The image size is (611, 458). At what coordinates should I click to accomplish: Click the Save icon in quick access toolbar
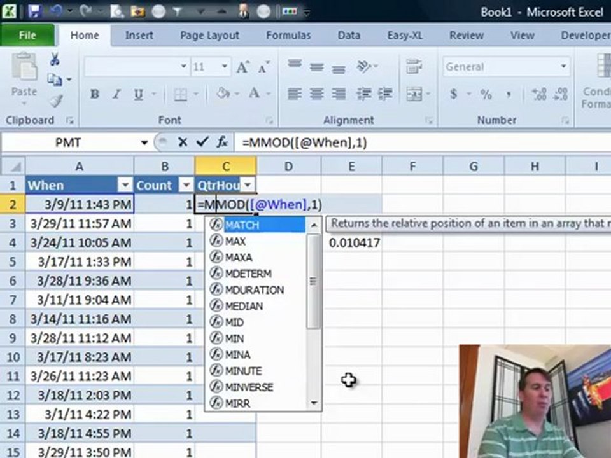(34, 11)
